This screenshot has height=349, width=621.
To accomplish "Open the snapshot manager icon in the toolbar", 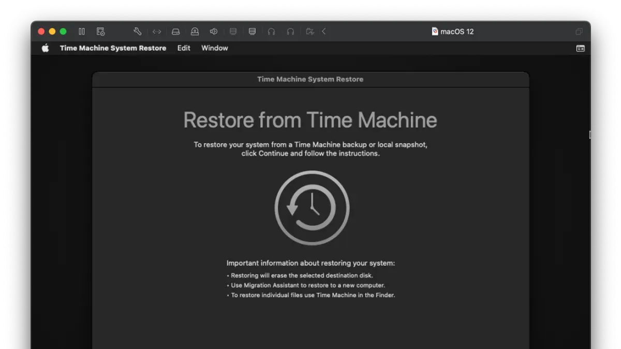I will click(x=100, y=32).
